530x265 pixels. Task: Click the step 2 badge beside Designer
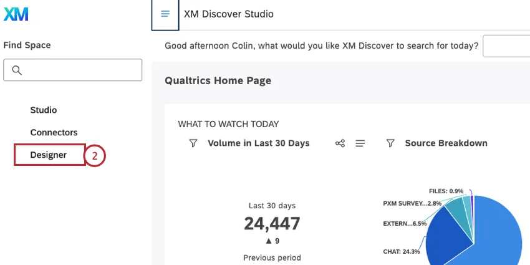click(x=95, y=156)
